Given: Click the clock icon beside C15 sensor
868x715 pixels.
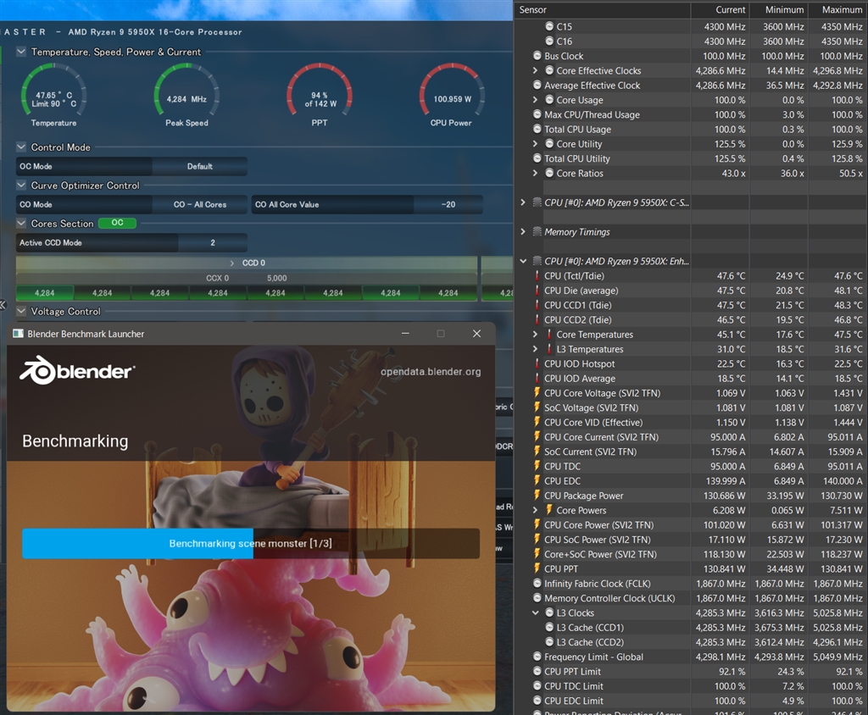Looking at the screenshot, I should 549,26.
